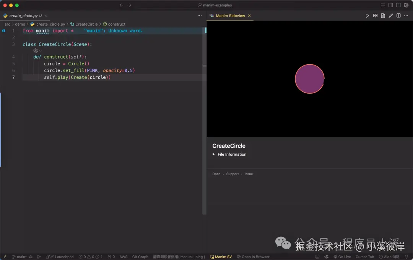Click the terminal icon in status bar
The width and height of the screenshot is (413, 260).
[317, 257]
